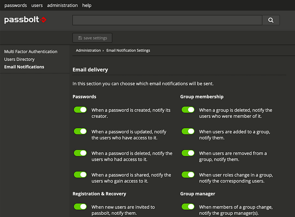Disable new users invited notification toggle
This screenshot has height=217, width=295.
click(x=80, y=207)
